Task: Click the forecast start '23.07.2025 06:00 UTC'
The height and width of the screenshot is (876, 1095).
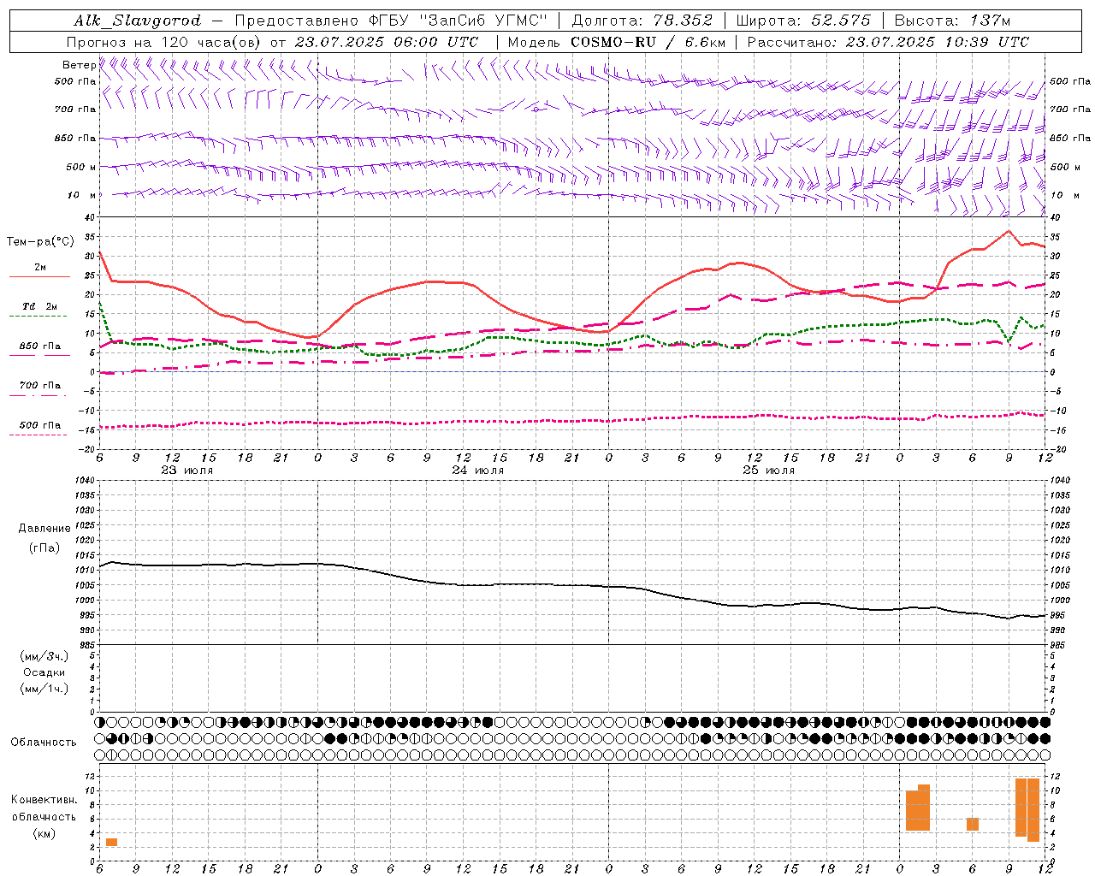Action: (387, 42)
